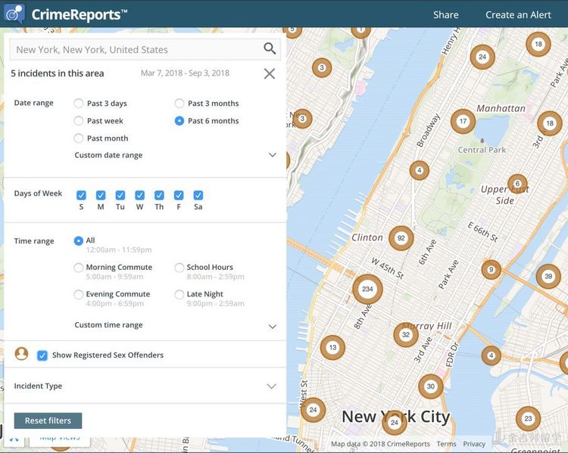Expand the Custom time range section

(272, 326)
